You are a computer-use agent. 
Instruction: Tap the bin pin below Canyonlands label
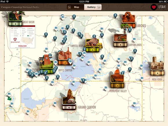[x=135, y=51]
